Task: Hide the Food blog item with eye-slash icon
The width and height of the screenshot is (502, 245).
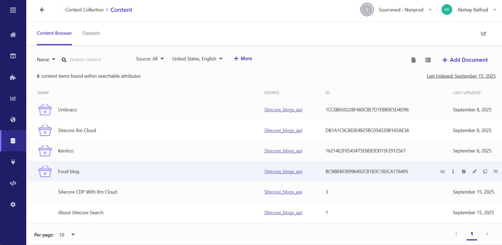Action: coord(495,172)
